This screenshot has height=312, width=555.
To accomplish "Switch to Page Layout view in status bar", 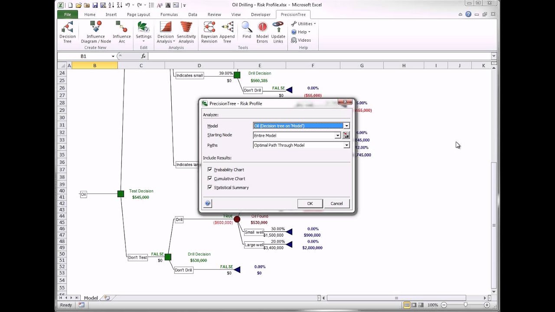I will (x=414, y=305).
